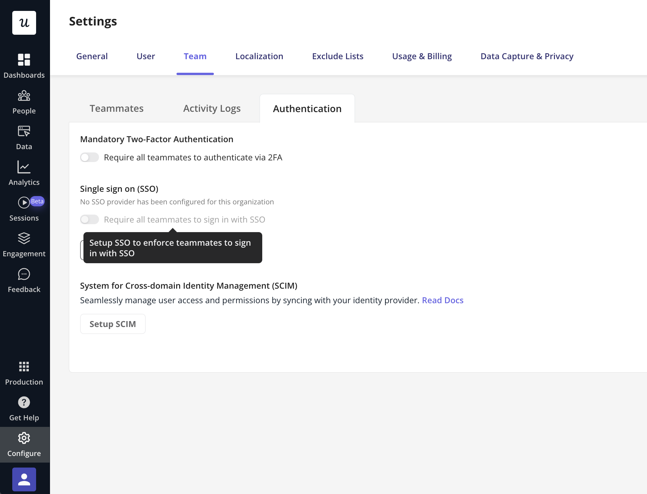The width and height of the screenshot is (647, 494).
Task: Open the Configure gear icon
Action: [24, 438]
